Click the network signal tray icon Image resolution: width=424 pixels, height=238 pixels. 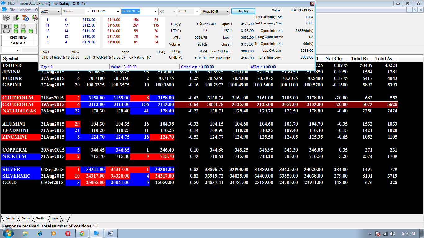(385, 234)
